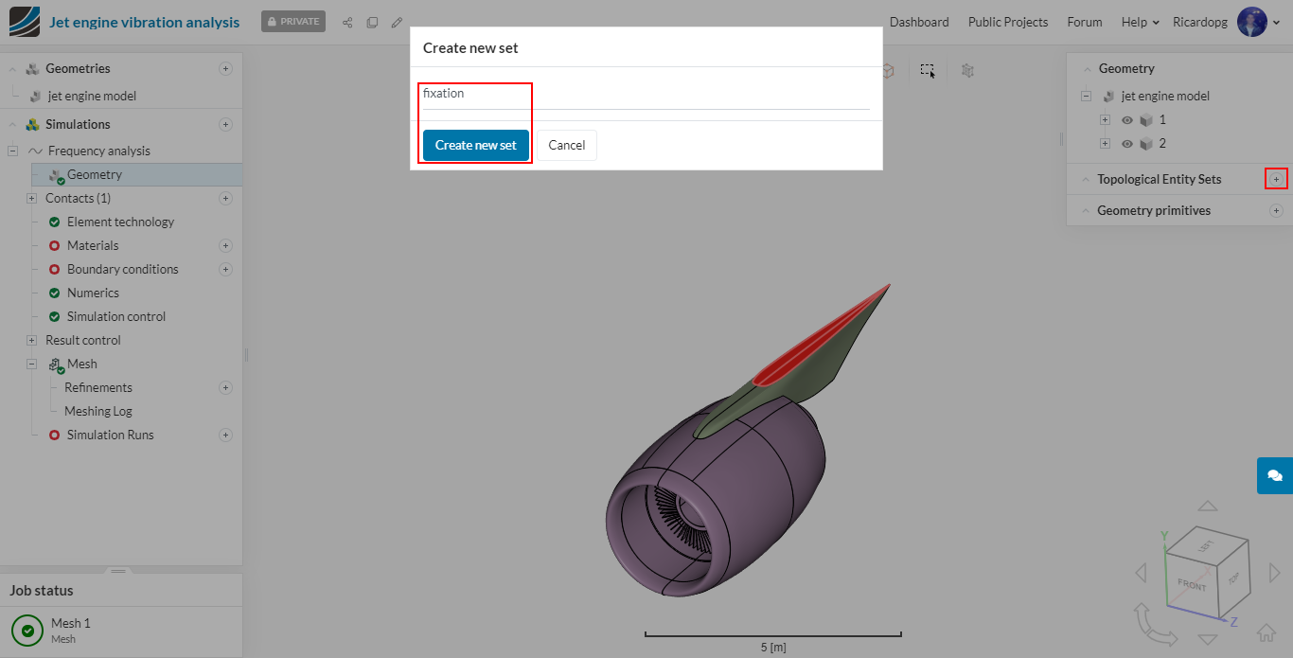Image resolution: width=1293 pixels, height=658 pixels.
Task: Click the box selection tool icon
Action: pyautogui.click(x=928, y=70)
